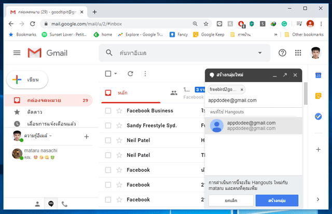Open the Chrome profile avatar
Image resolution: width=332 pixels, height=214 pixels.
[x=310, y=24]
